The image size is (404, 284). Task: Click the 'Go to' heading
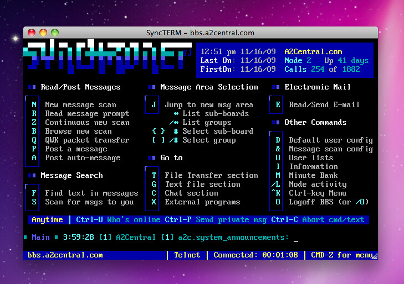[171, 157]
